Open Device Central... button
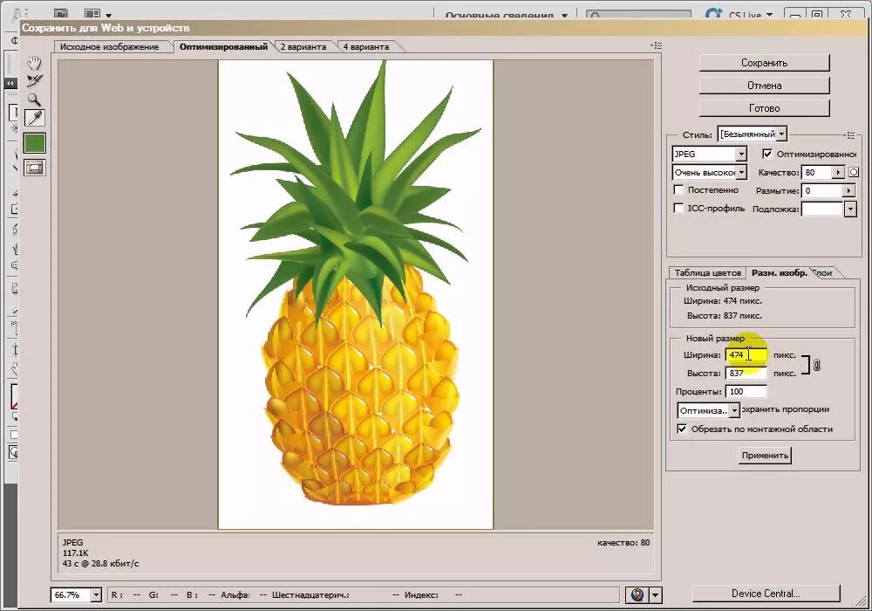Screen dimensions: 872x611 (766, 594)
